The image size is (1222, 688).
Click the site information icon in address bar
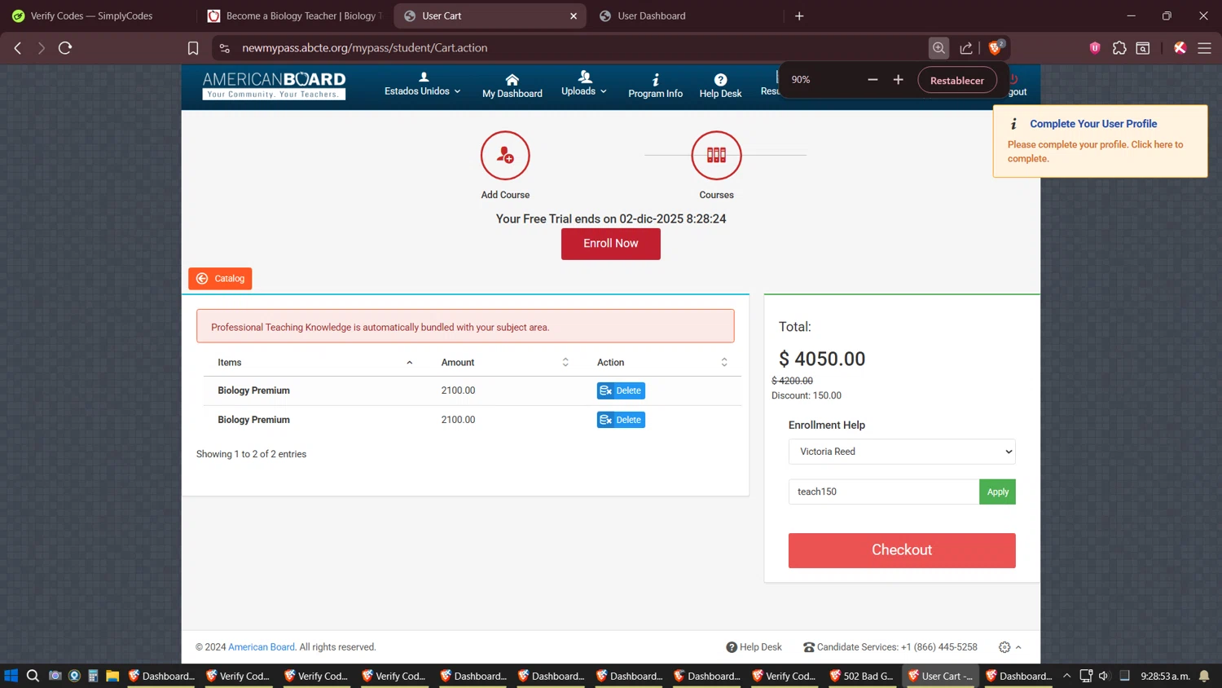[x=225, y=48]
